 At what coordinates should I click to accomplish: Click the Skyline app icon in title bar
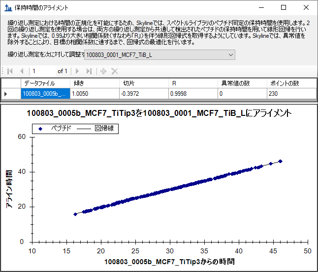(8, 8)
